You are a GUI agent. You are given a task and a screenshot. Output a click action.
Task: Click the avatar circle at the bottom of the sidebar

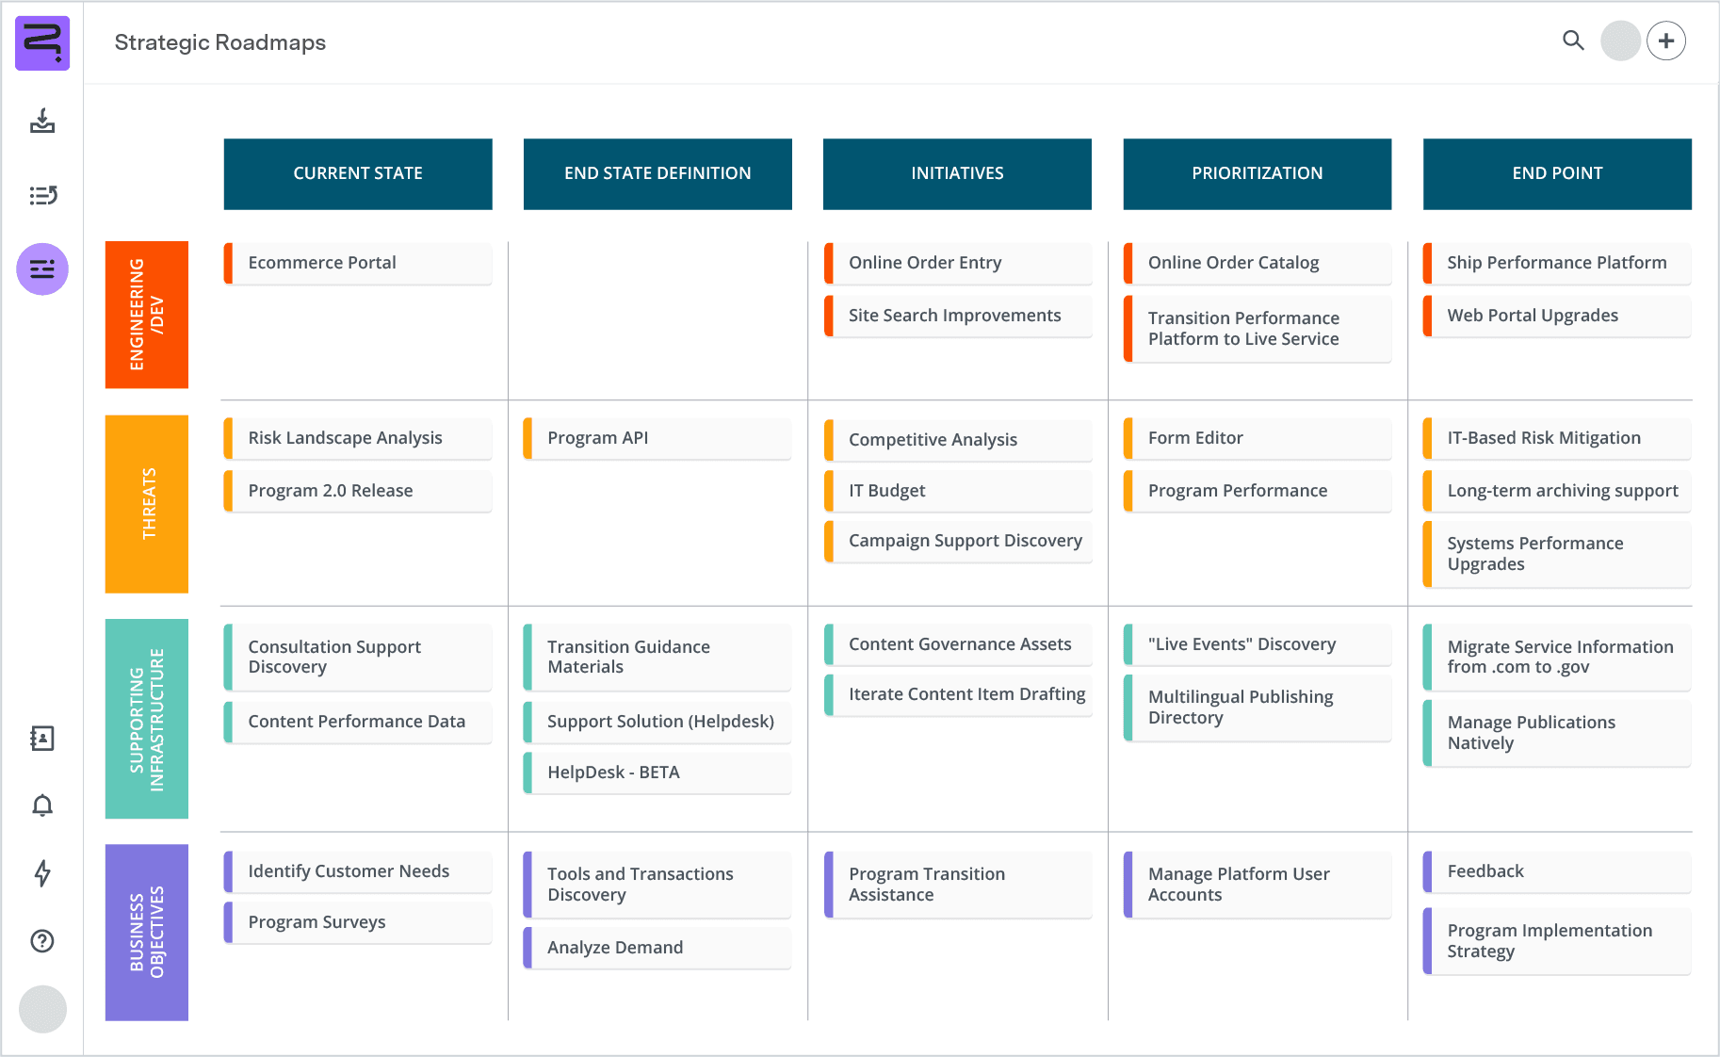pyautogui.click(x=42, y=1010)
